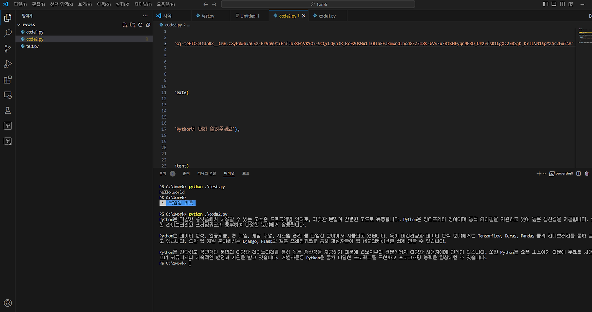Toggle the bottom panel visibility
592x312 pixels.
pos(554,4)
